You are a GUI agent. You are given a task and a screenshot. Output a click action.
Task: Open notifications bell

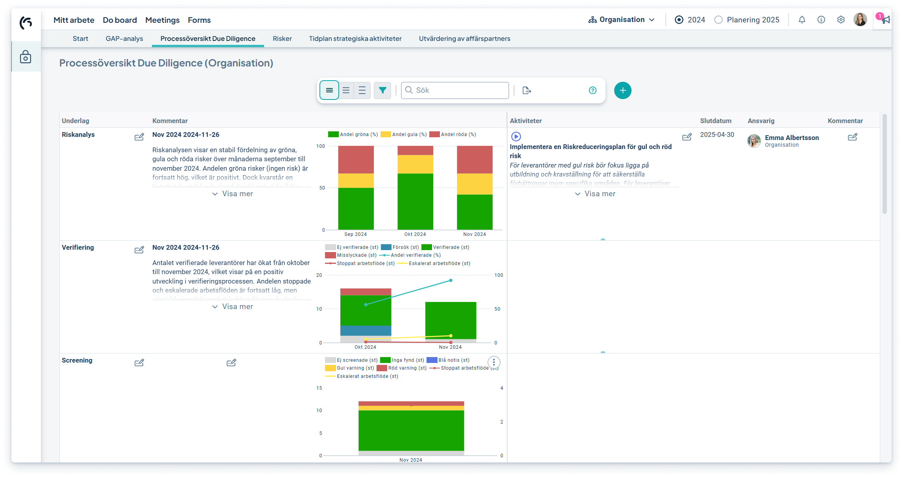(x=802, y=20)
